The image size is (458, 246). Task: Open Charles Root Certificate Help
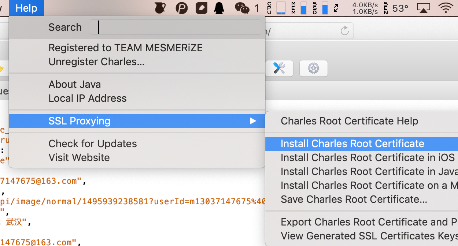[x=362, y=121]
